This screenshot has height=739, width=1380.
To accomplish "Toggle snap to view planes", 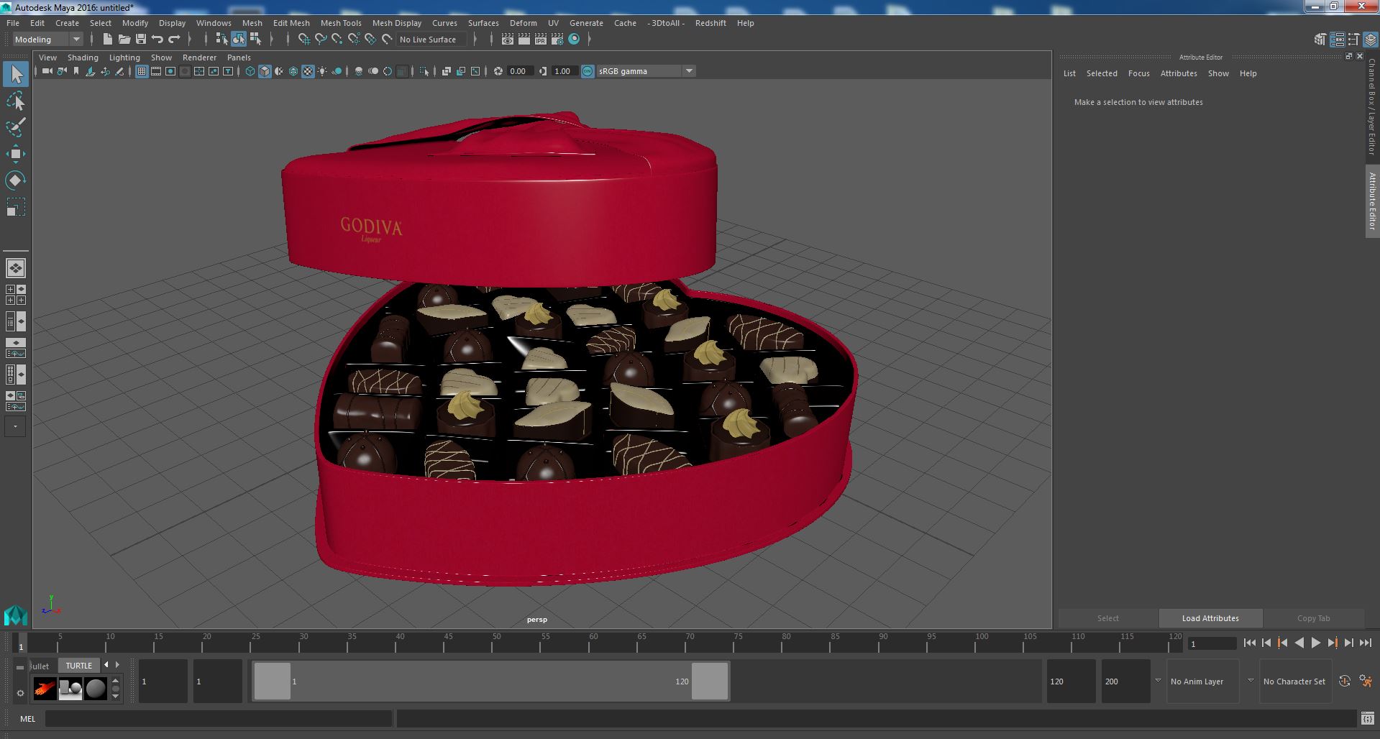I will click(x=370, y=40).
